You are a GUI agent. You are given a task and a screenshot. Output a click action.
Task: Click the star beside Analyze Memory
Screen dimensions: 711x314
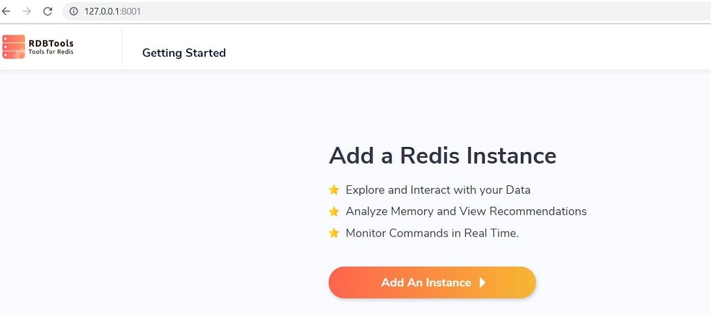(x=334, y=211)
